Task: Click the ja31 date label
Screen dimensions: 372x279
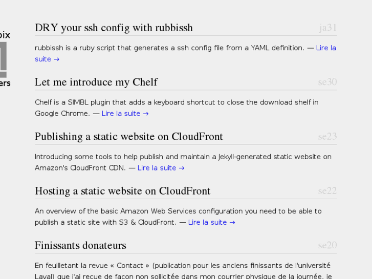Action: [x=328, y=28]
